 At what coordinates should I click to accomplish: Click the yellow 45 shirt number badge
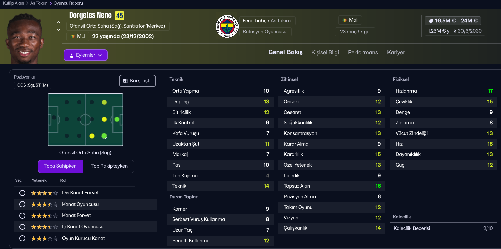(119, 15)
